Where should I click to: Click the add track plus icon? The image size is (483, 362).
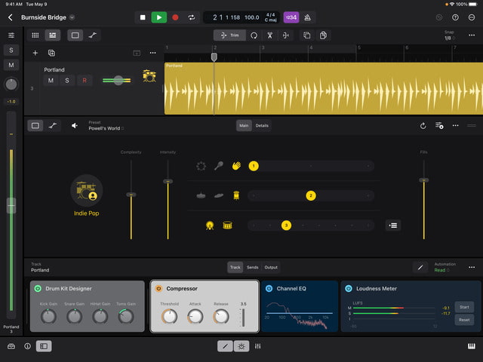tap(35, 53)
